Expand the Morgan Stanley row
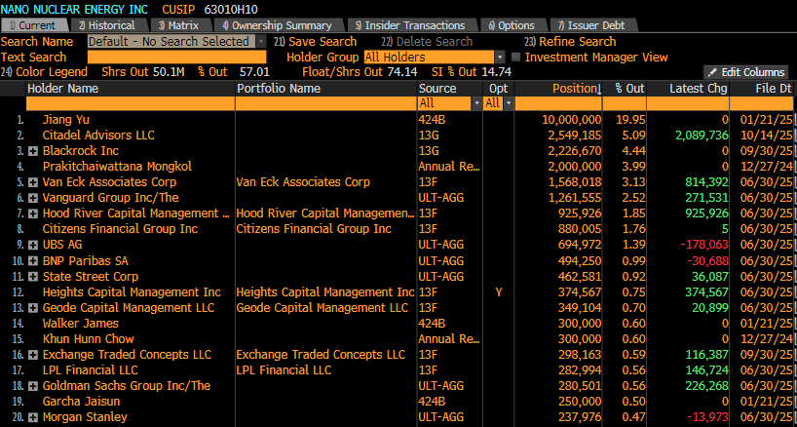Screen dimensions: 797x427 [33, 418]
